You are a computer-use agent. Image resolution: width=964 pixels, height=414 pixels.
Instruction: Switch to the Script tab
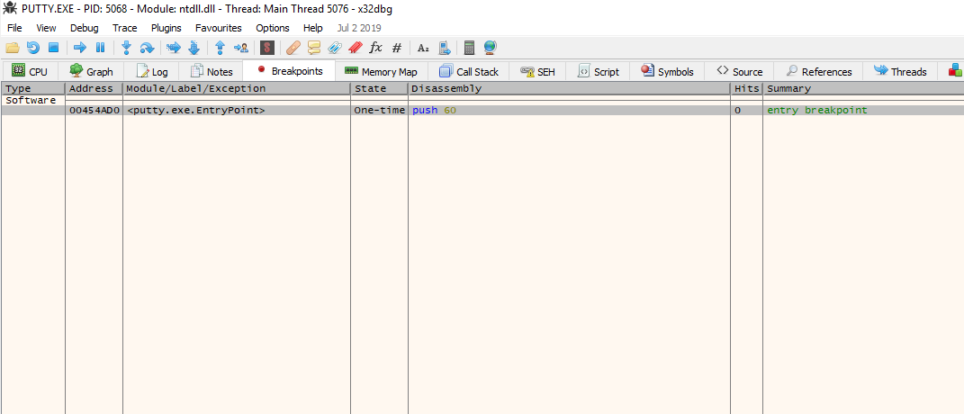599,71
